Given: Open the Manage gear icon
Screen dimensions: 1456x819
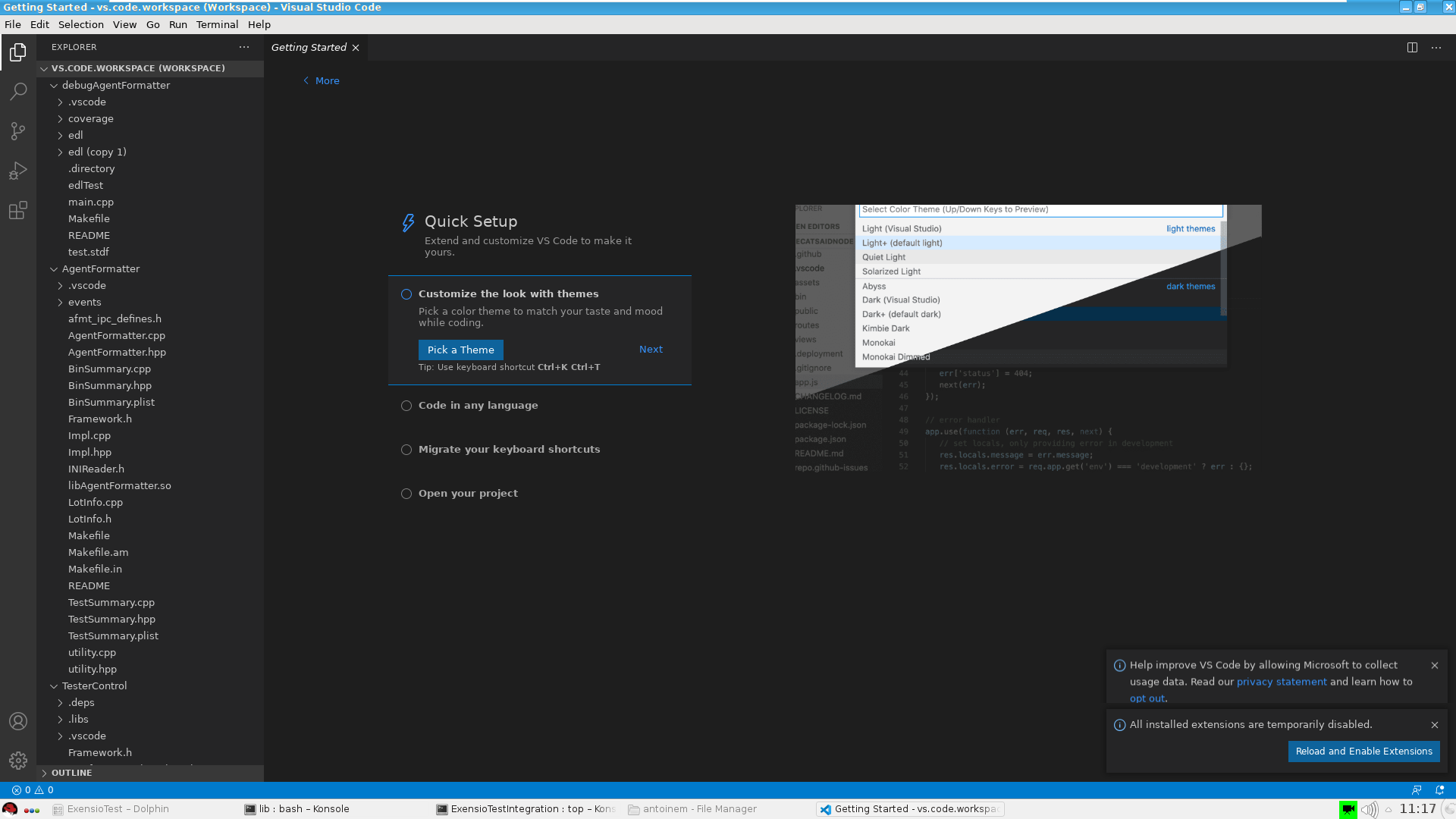Looking at the screenshot, I should point(18,760).
